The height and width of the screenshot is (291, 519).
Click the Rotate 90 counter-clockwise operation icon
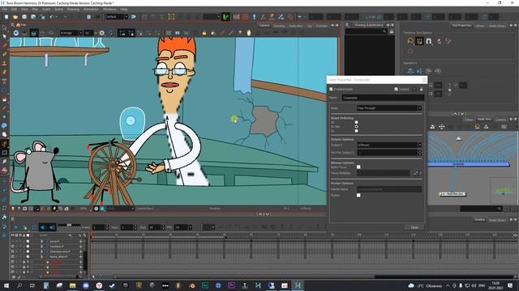click(438, 71)
